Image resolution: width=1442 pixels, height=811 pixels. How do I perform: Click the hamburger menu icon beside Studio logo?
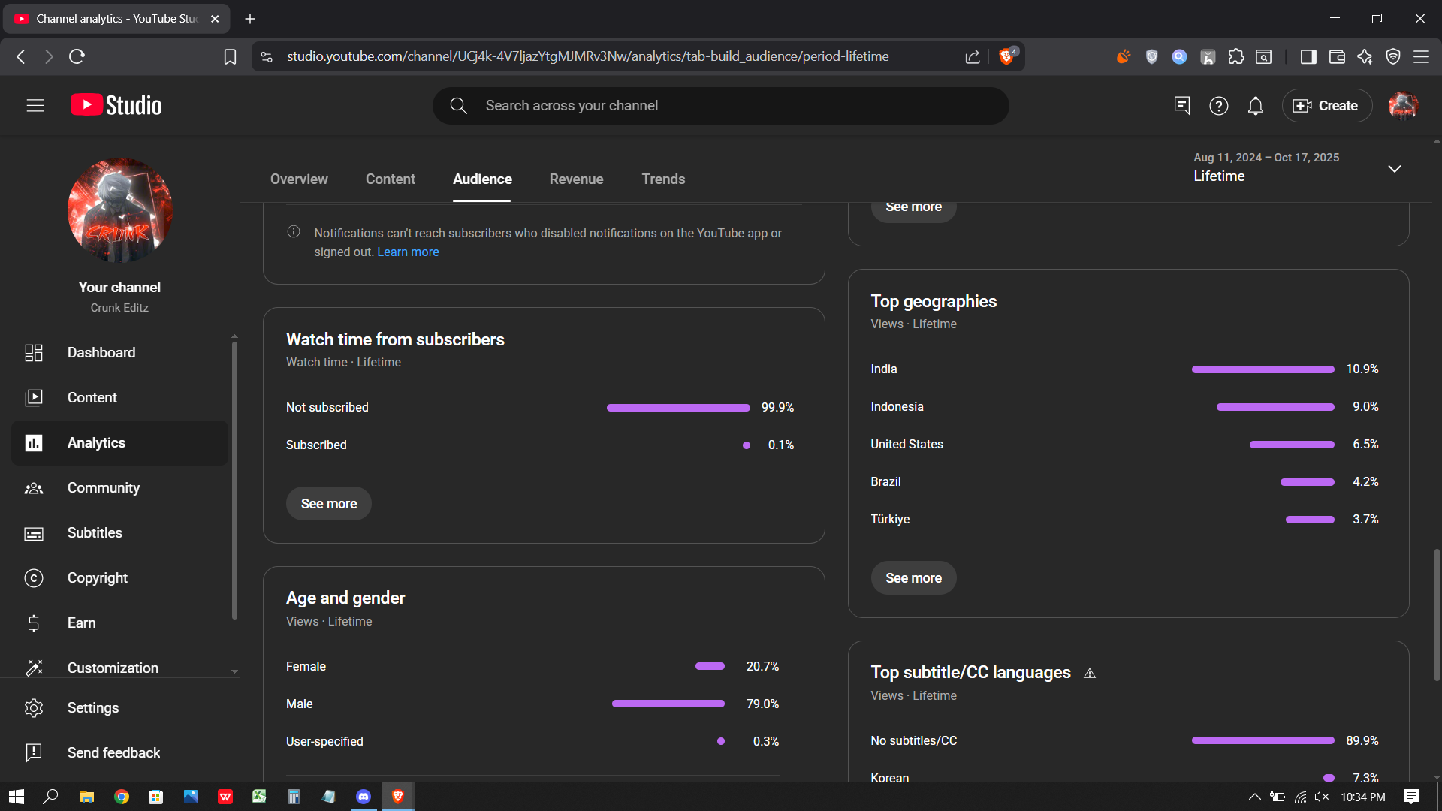pos(35,106)
